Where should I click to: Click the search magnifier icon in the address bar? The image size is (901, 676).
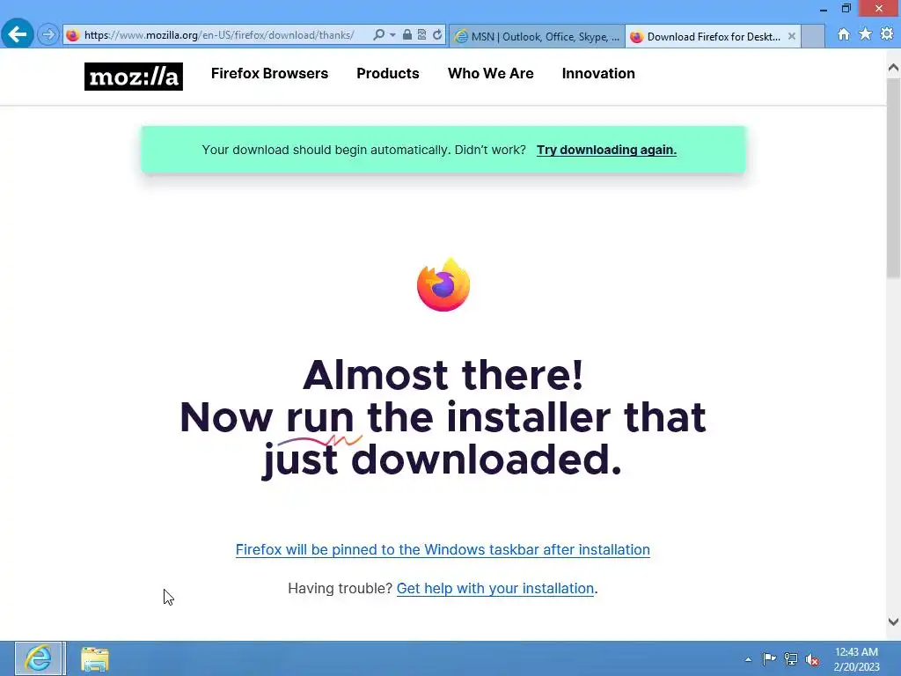click(378, 35)
